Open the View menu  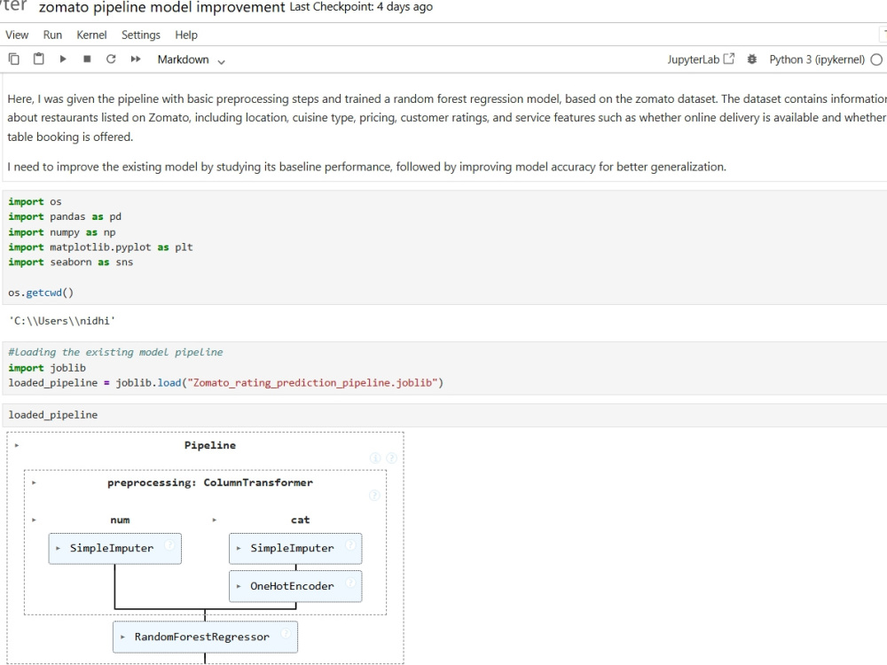(x=17, y=35)
